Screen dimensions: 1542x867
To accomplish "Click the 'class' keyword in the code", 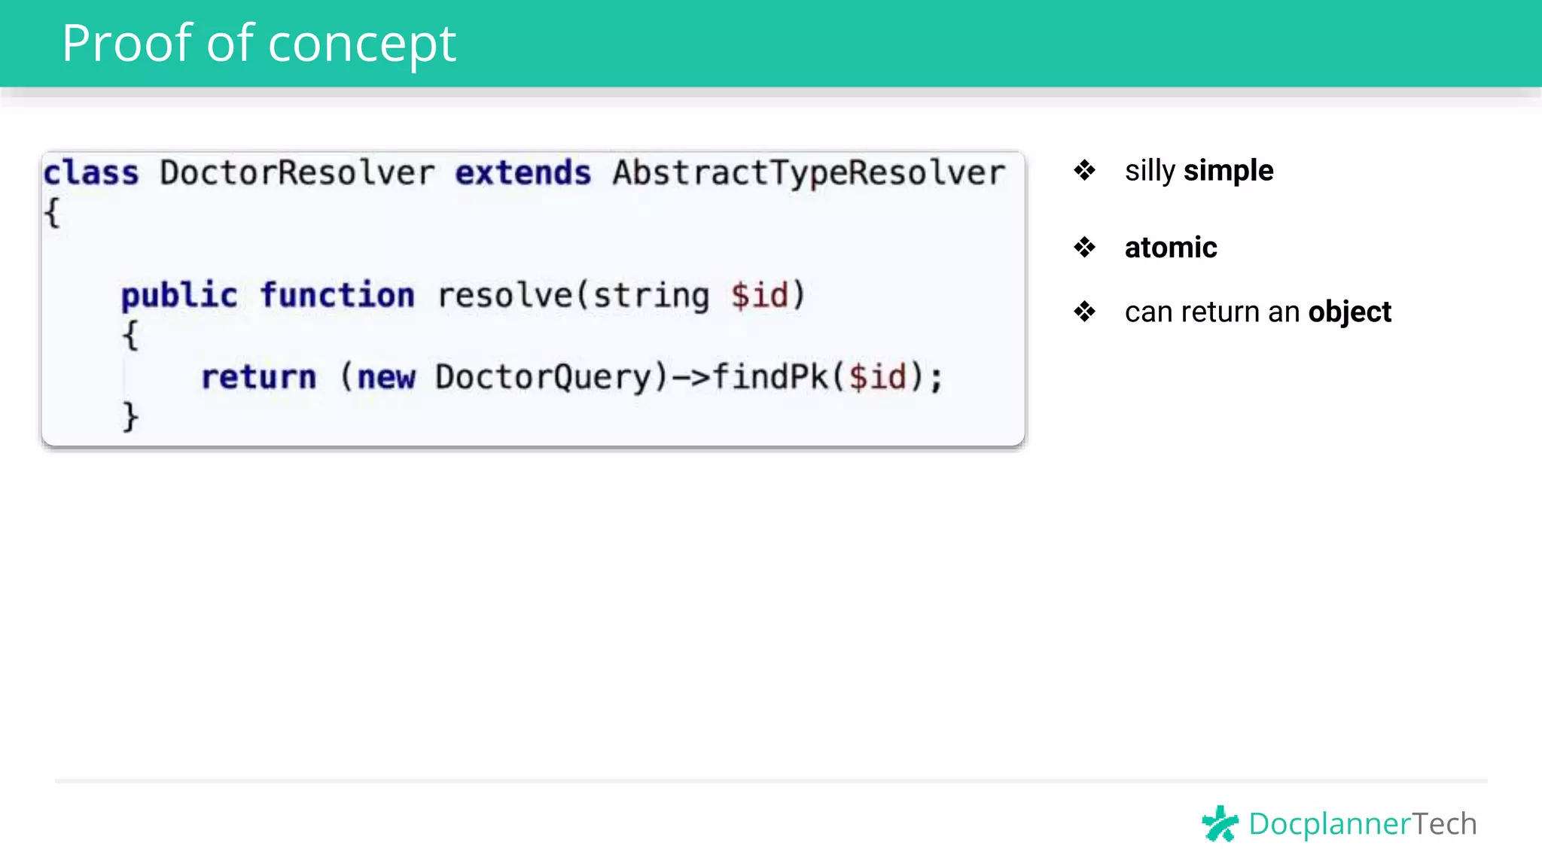I will [91, 173].
